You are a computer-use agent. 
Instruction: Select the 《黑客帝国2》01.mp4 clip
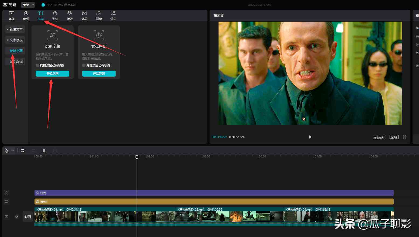click(x=105, y=217)
